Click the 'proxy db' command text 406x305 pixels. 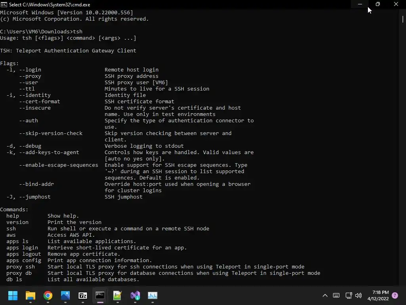pos(19,273)
